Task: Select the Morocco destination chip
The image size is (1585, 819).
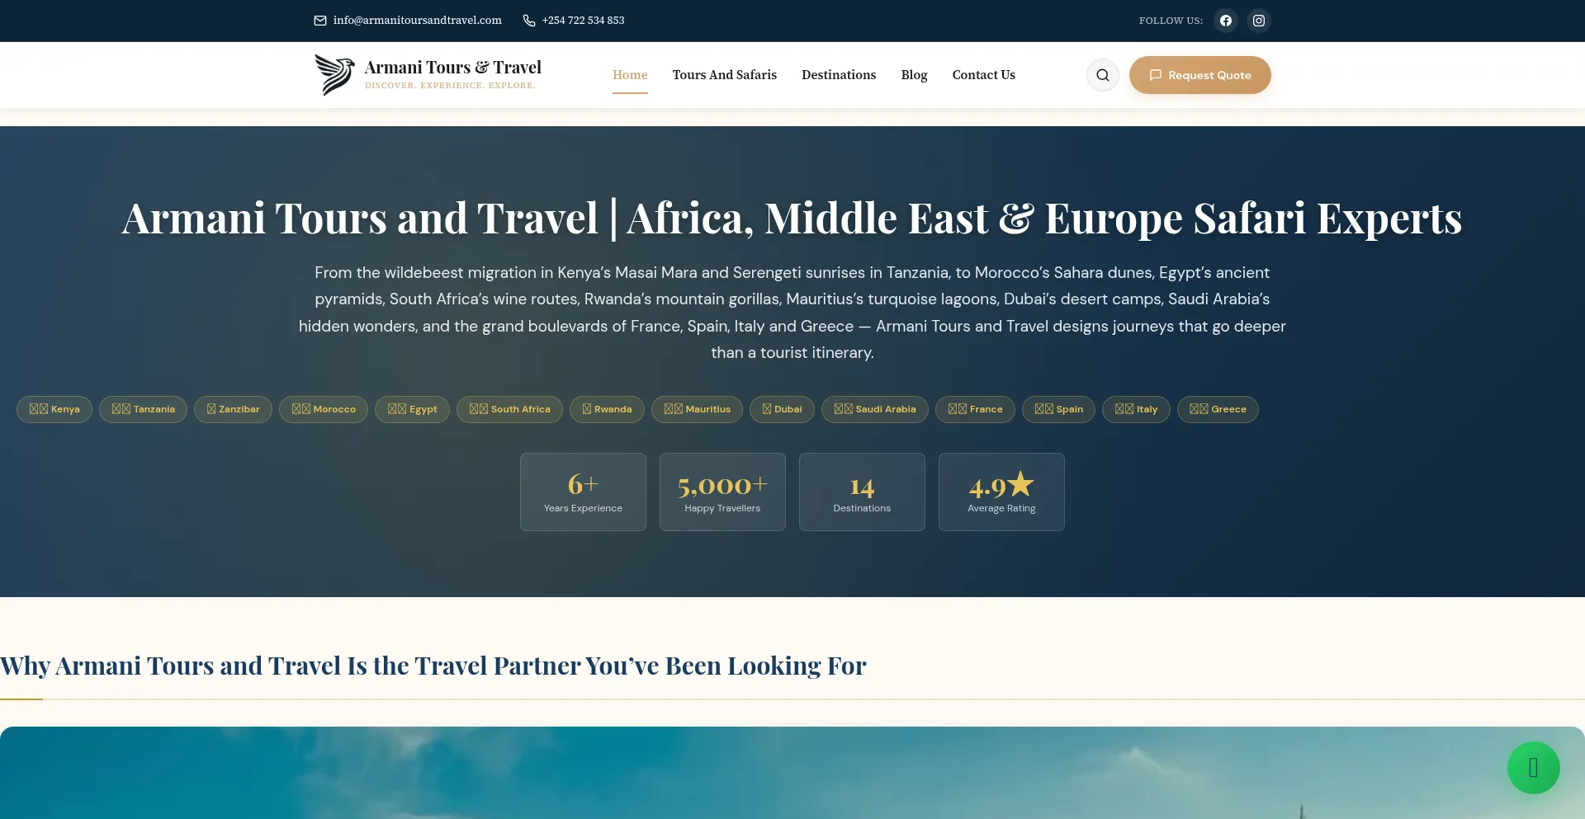Action: tap(324, 409)
